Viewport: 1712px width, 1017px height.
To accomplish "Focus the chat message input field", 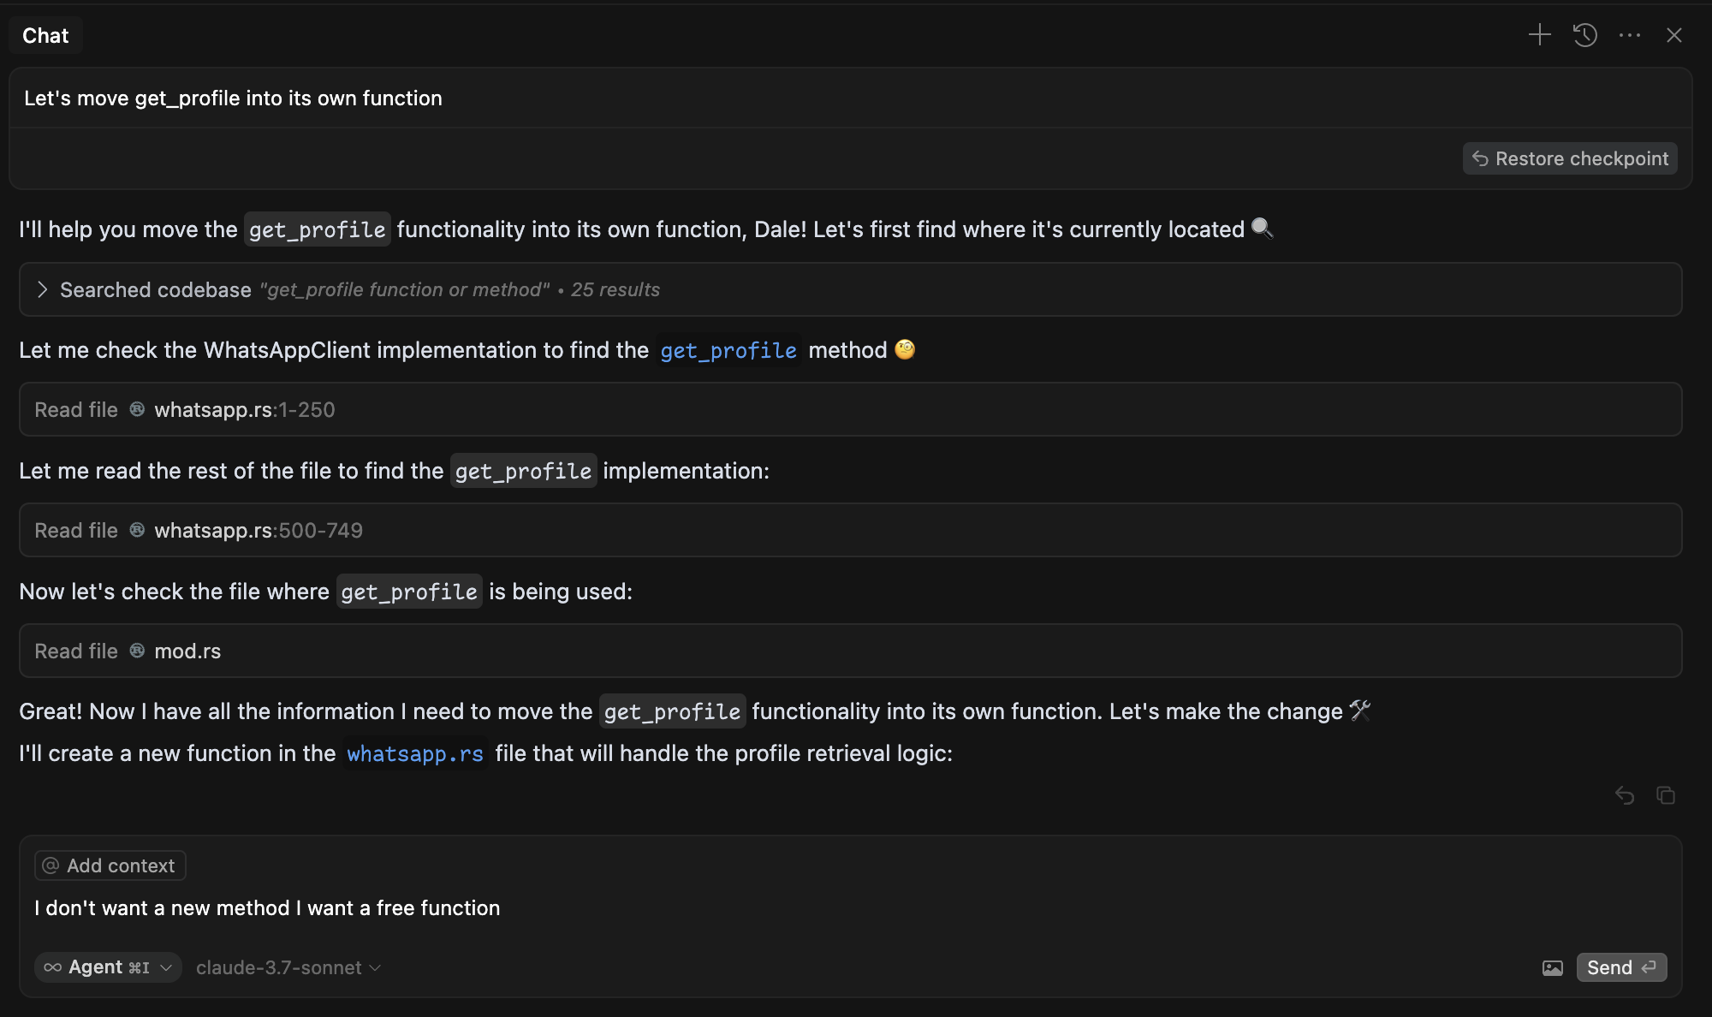I will (x=851, y=908).
